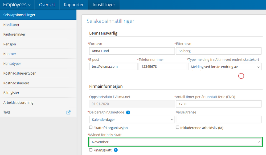The image size is (266, 155).
Task: Open Kreditorer in the sidebar
Action: [x=11, y=25]
